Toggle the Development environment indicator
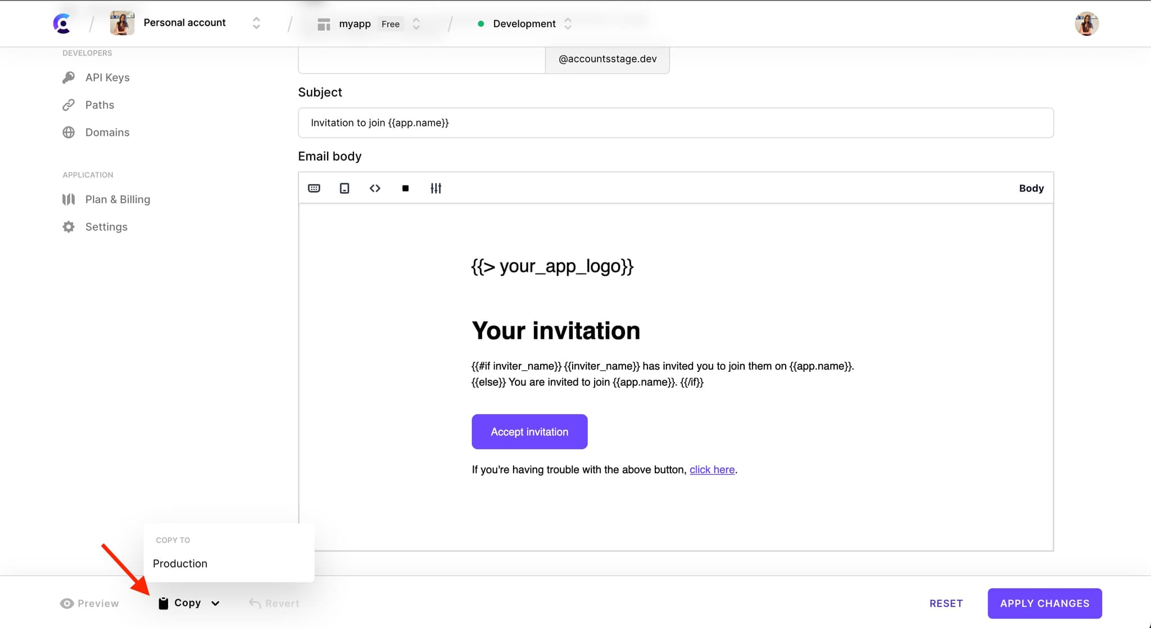 tap(522, 24)
